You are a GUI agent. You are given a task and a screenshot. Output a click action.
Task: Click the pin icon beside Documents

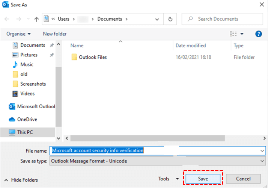pyautogui.click(x=52, y=45)
